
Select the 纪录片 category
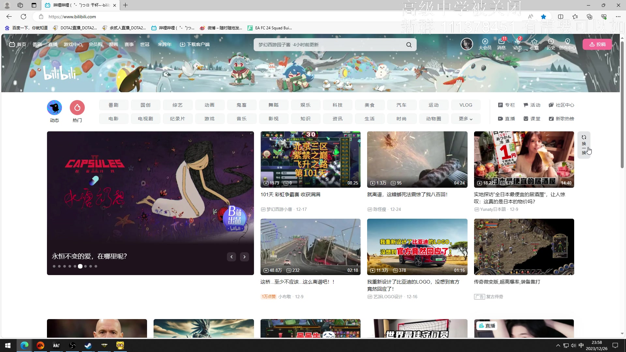[x=177, y=119]
